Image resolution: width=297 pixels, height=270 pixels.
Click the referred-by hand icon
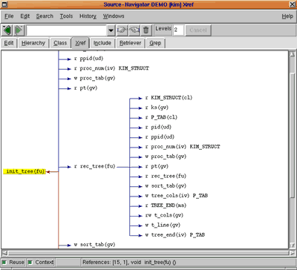(x=134, y=30)
